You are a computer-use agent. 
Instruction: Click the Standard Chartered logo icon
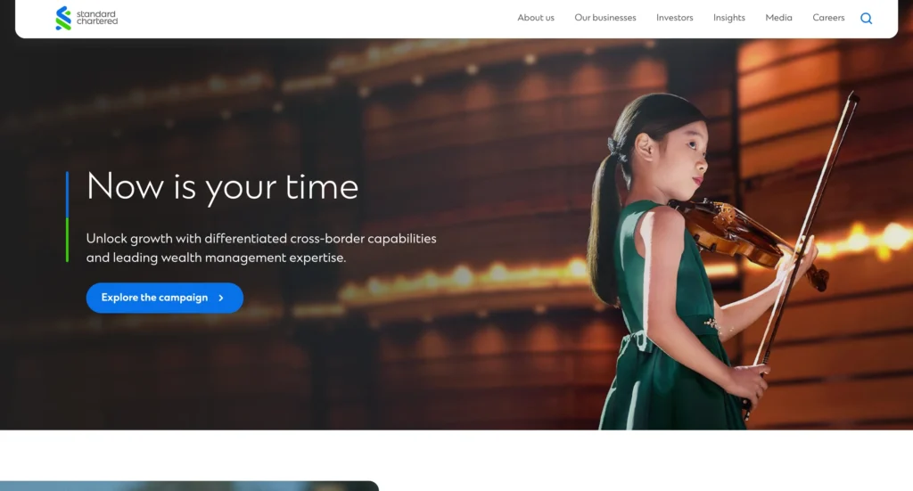pyautogui.click(x=63, y=18)
